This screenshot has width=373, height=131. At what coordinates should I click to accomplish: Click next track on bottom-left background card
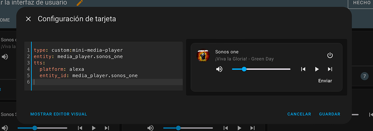tap(107, 128)
